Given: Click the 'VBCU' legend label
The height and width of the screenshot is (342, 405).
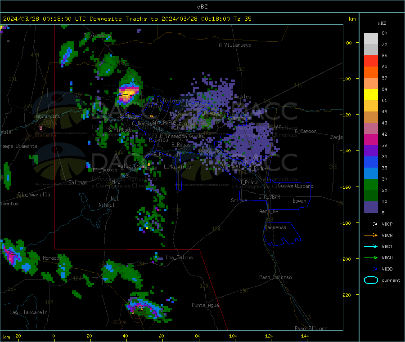Looking at the screenshot, I should (387, 258).
